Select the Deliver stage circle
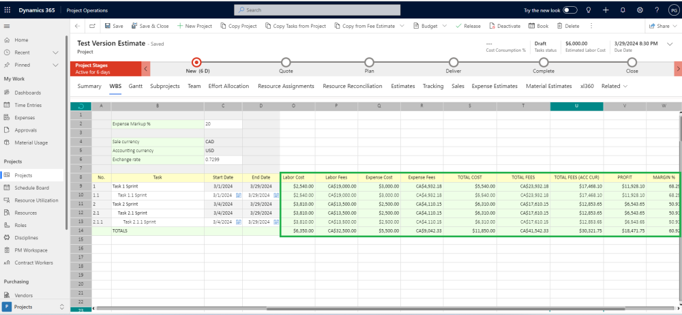Viewport: 682px width, 315px height. tap(454, 62)
